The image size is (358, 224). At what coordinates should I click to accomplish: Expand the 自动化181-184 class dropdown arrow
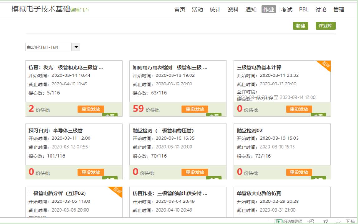pos(76,47)
